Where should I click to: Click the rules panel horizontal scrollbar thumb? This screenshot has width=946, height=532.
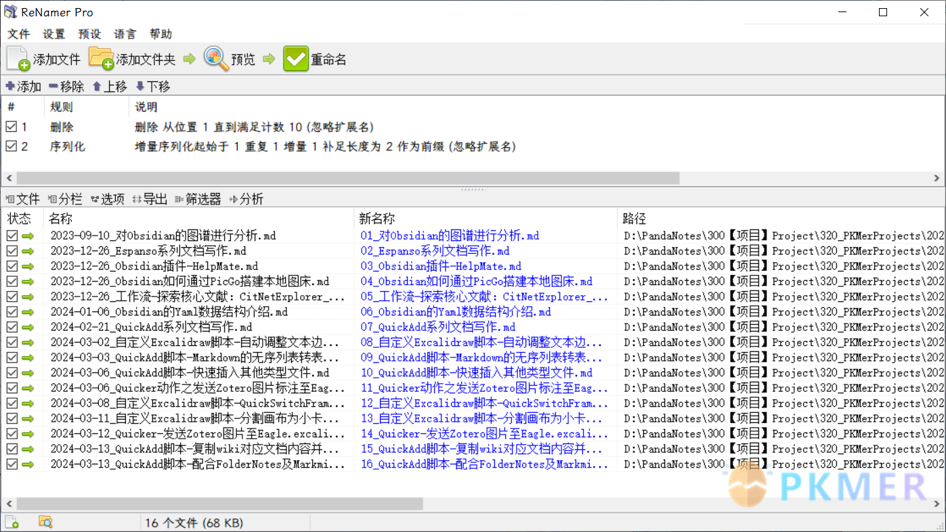347,178
